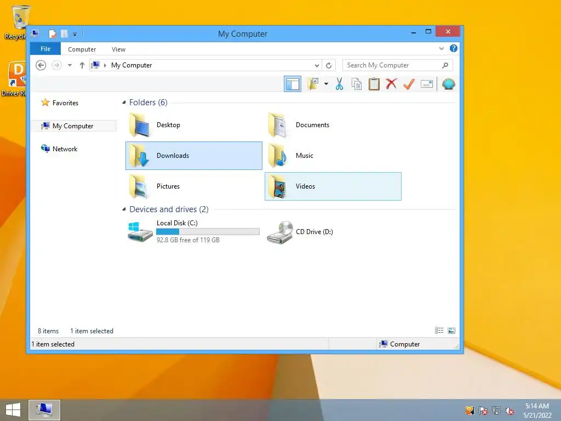Screen dimensions: 561x421
Task: Click the taskbar clock 5:14 AM
Action: (537, 406)
